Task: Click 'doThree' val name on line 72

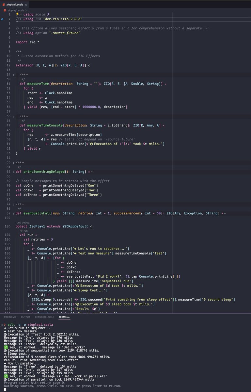Action: coord(30,195)
